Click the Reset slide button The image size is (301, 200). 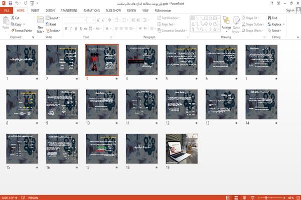[51, 24]
